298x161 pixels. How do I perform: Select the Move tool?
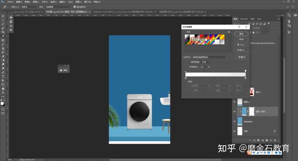click(x=3, y=16)
